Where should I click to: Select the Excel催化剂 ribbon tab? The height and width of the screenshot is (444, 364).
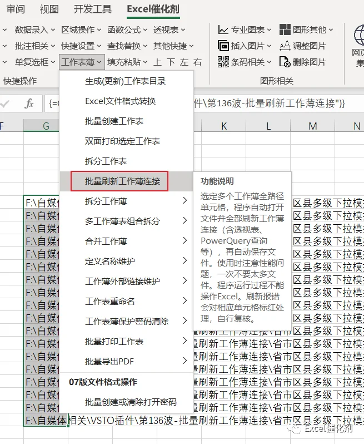[x=153, y=9]
